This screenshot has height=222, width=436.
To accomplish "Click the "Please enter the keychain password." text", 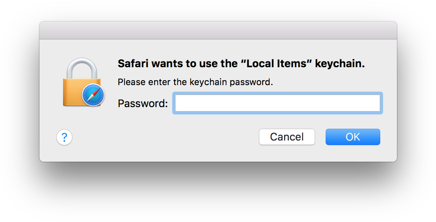I will pos(195,82).
